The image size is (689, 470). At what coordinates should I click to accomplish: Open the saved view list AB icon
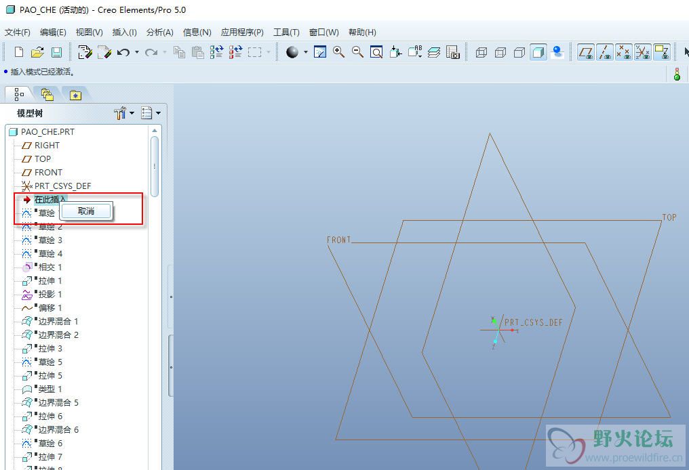415,52
